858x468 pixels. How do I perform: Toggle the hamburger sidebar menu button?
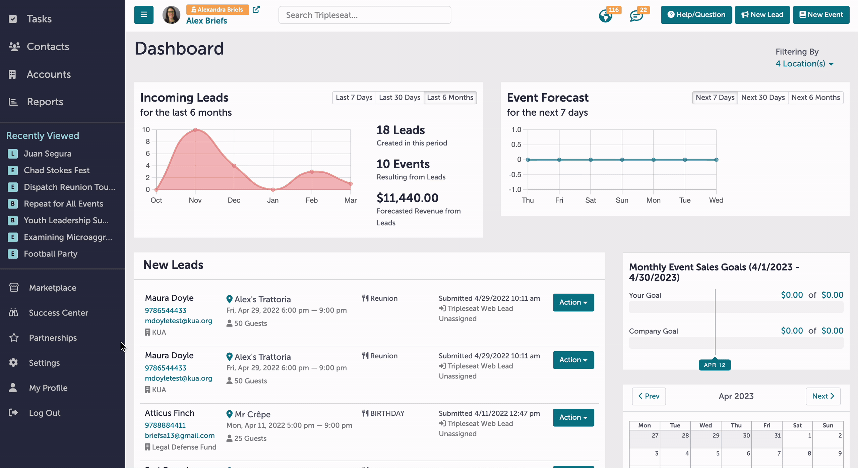click(x=143, y=15)
